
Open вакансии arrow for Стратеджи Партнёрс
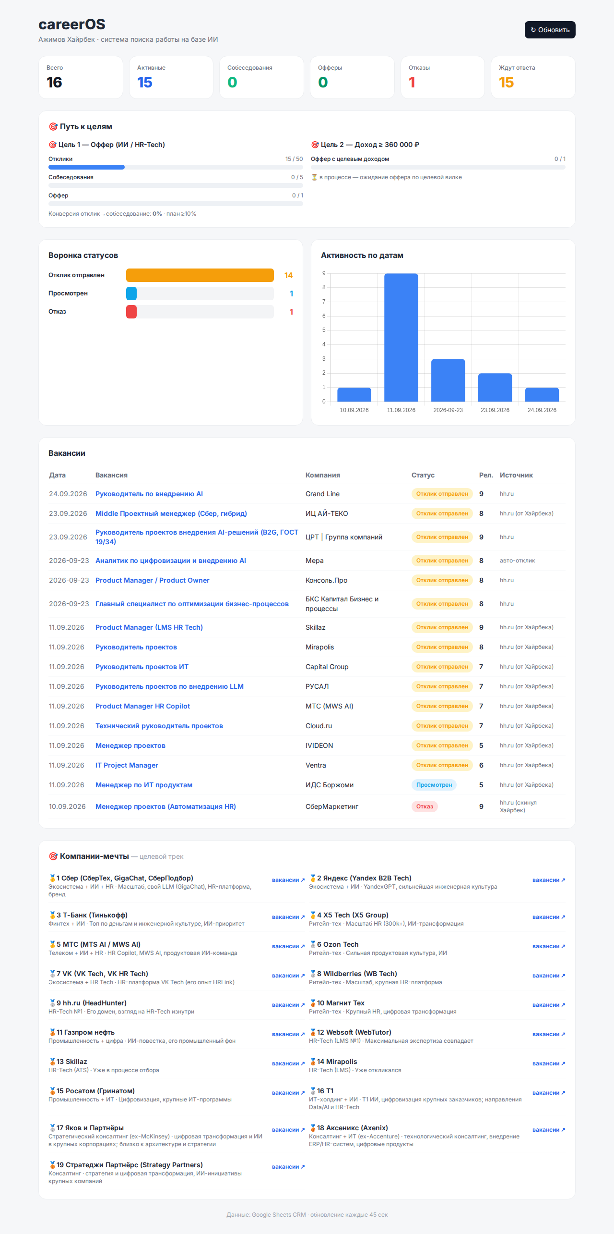(288, 1167)
